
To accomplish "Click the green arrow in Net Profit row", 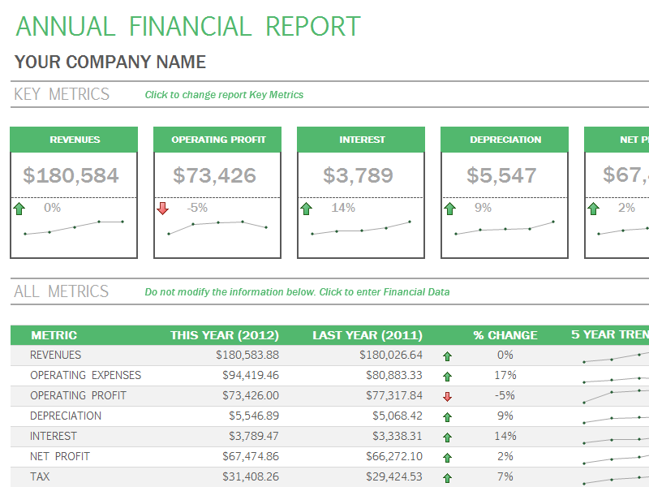I will tap(447, 457).
